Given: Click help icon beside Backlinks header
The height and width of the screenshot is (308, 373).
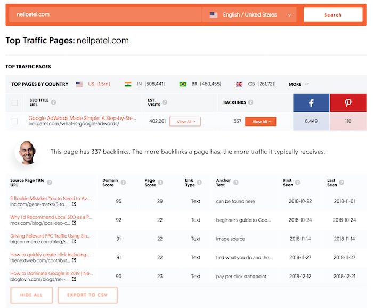Looking at the screenshot, I should (x=250, y=102).
